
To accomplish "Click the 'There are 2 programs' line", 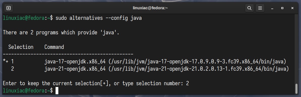I will [61, 33].
